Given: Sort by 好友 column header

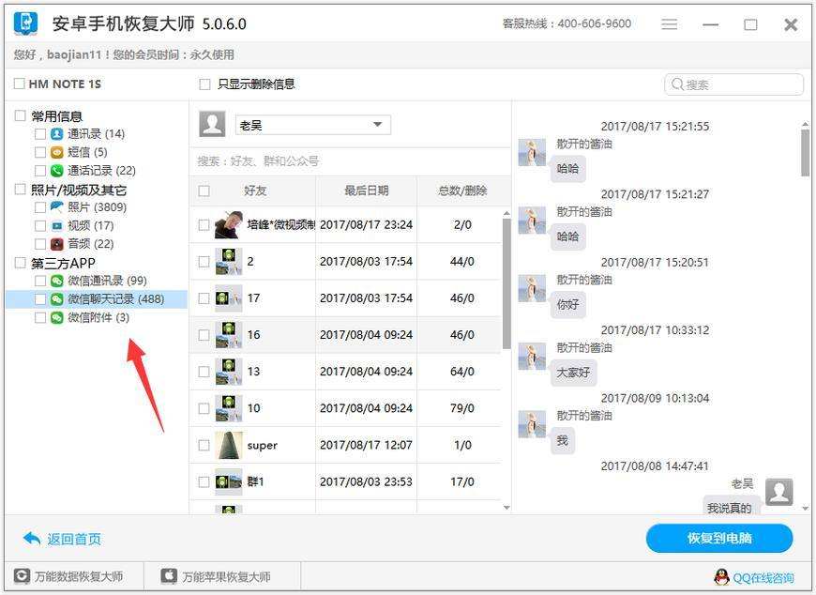Looking at the screenshot, I should tap(255, 191).
